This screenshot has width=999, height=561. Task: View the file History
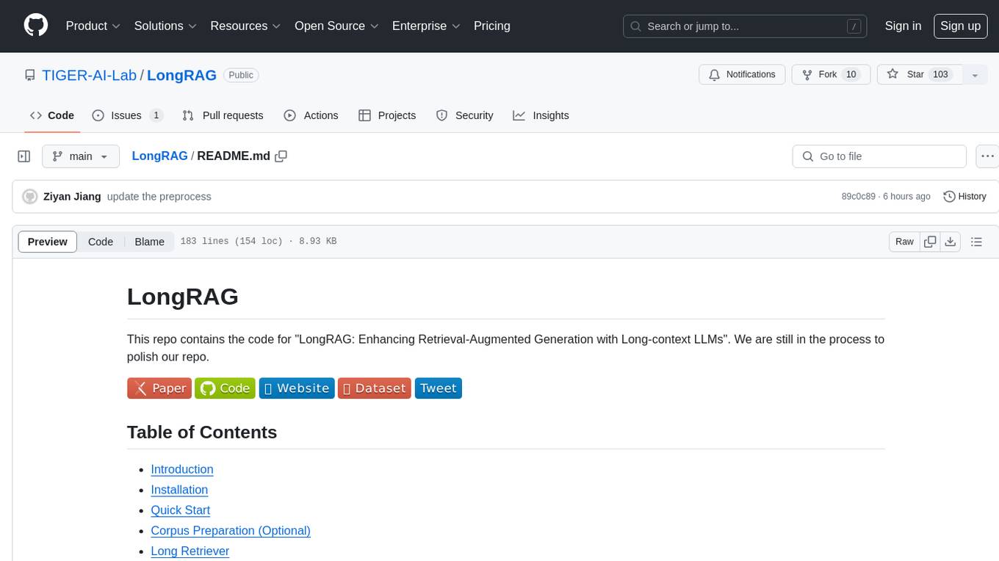coord(964,197)
